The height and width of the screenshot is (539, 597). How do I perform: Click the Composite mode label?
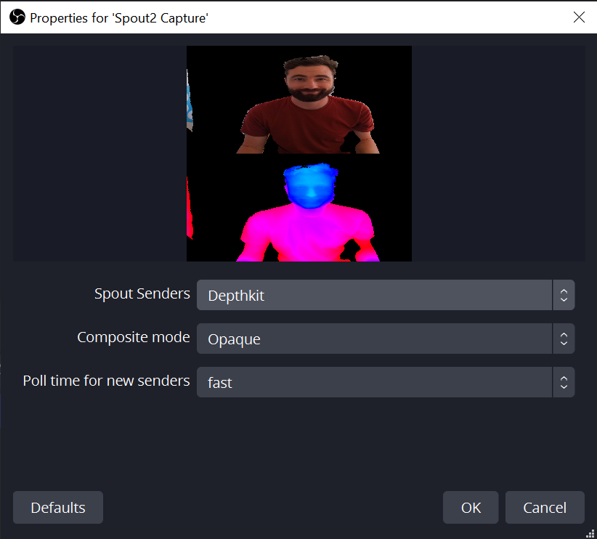[x=133, y=337]
